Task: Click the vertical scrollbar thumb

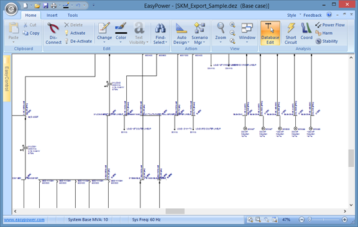Action: point(351,158)
